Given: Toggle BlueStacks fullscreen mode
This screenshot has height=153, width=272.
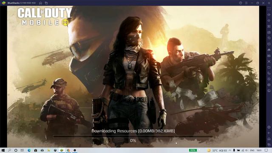Looking at the screenshot, I should click(269, 9).
